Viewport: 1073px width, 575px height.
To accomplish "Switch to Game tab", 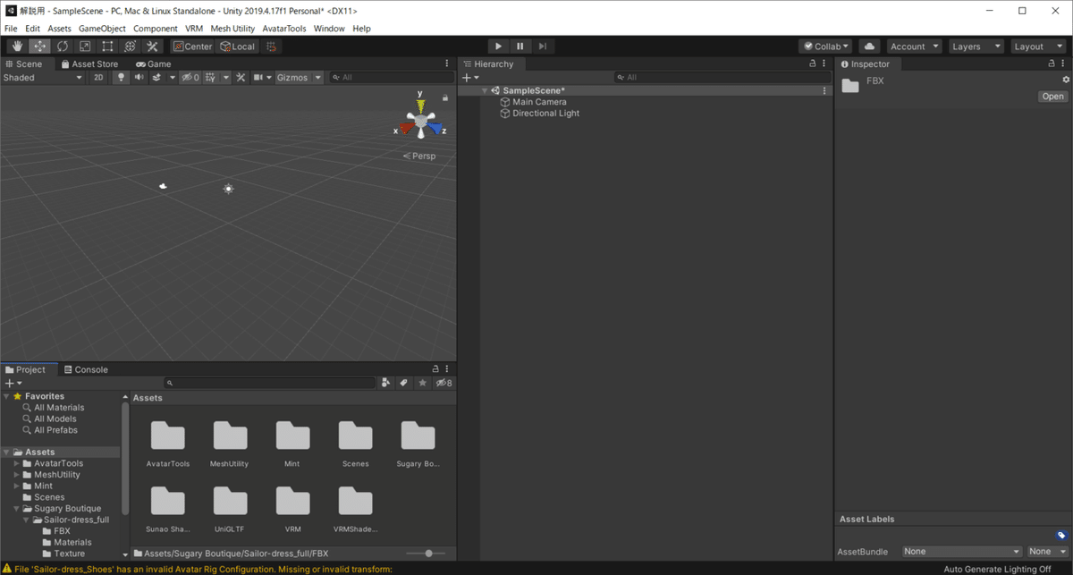I will coord(154,64).
